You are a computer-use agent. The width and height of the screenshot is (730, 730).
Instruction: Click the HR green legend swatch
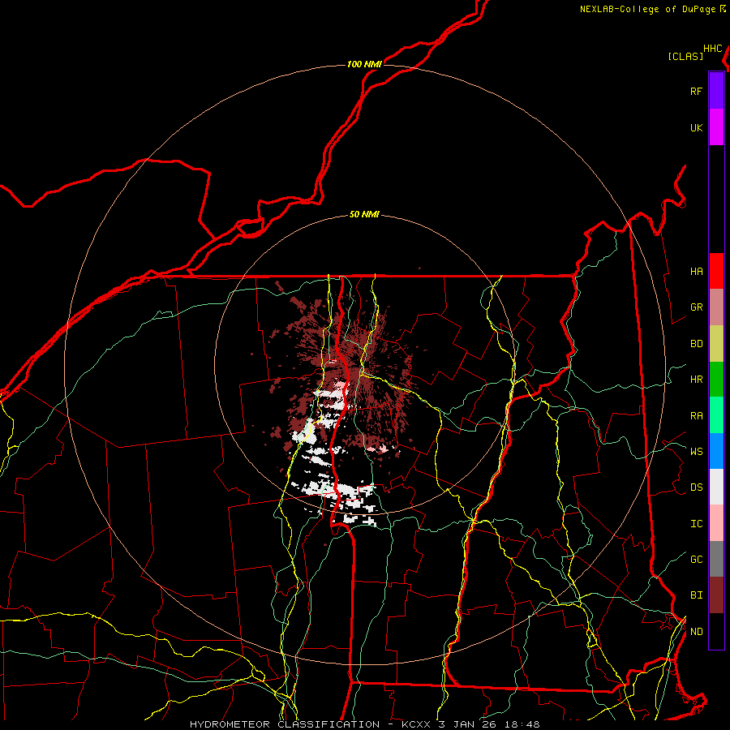(716, 380)
